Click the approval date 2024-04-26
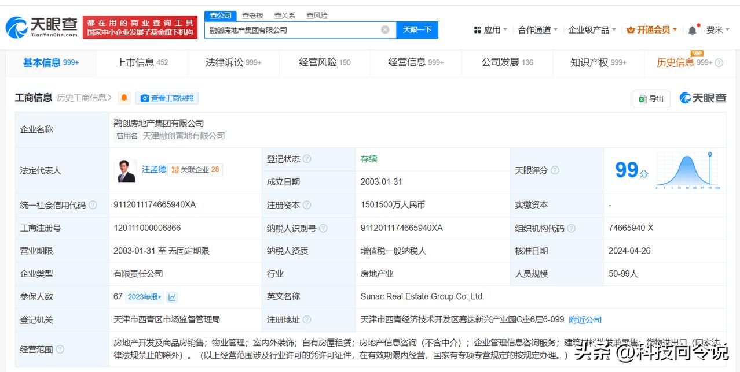 (x=629, y=251)
